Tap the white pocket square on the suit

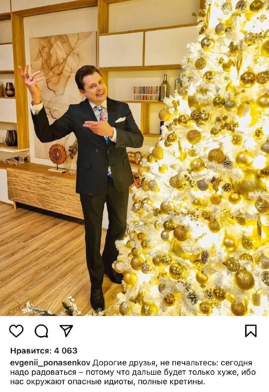click(120, 120)
